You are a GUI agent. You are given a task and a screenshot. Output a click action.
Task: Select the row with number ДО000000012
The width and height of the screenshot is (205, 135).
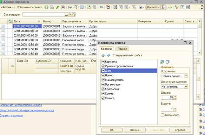(x=99, y=35)
